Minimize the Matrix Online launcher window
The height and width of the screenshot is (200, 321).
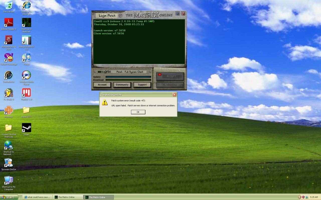point(178,13)
